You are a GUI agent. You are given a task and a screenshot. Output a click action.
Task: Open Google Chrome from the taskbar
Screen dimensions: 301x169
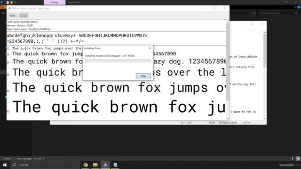pos(86,165)
